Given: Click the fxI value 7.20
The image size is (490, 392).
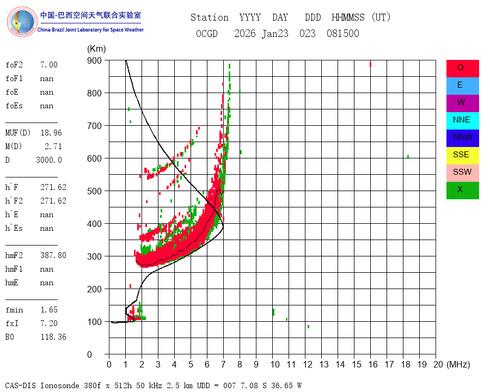Looking at the screenshot, I should point(49,323).
